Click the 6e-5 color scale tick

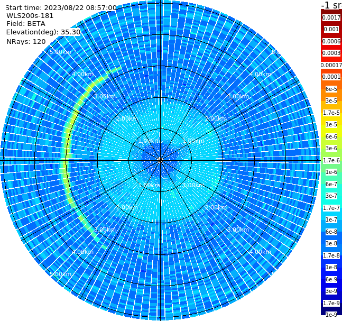coord(331,89)
